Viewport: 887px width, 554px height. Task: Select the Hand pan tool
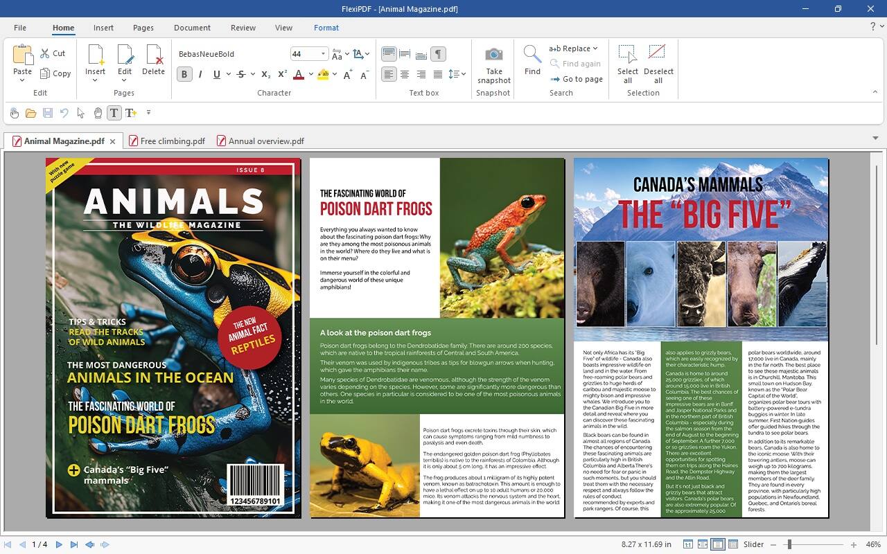click(98, 113)
